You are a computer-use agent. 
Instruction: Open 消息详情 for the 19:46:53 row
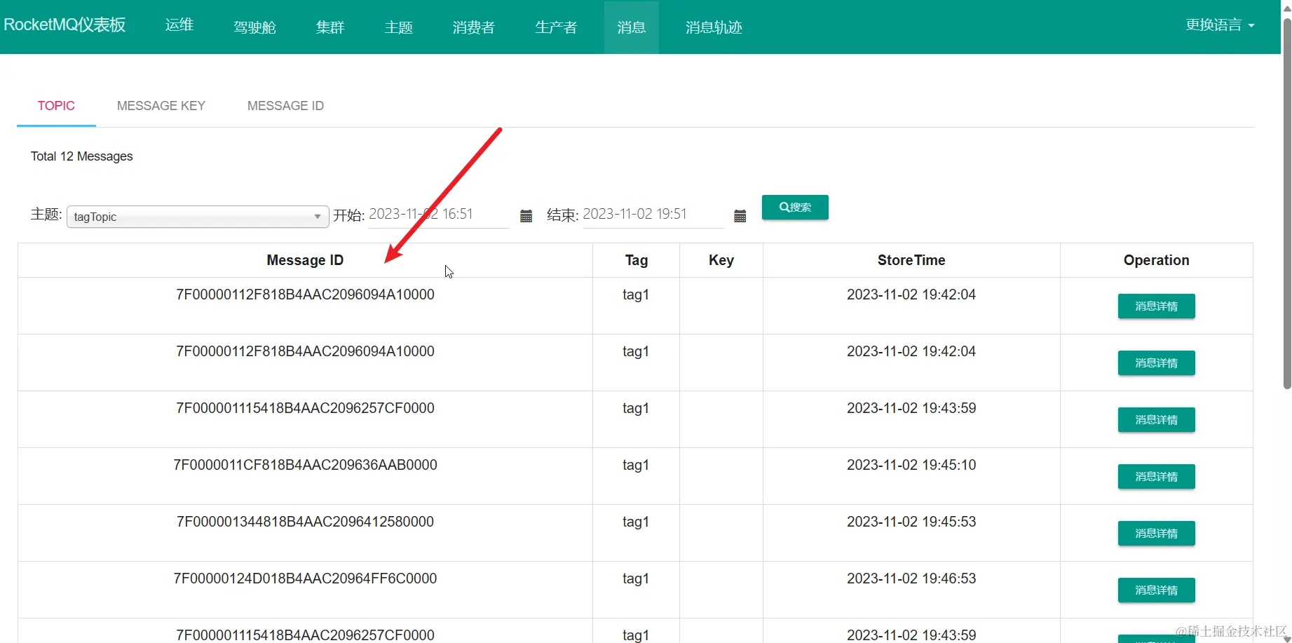[1156, 590]
